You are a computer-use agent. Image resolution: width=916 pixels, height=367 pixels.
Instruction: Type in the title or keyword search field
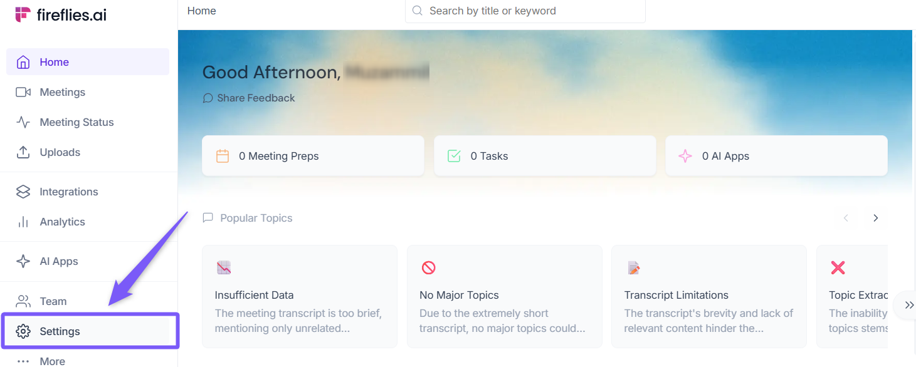point(533,11)
